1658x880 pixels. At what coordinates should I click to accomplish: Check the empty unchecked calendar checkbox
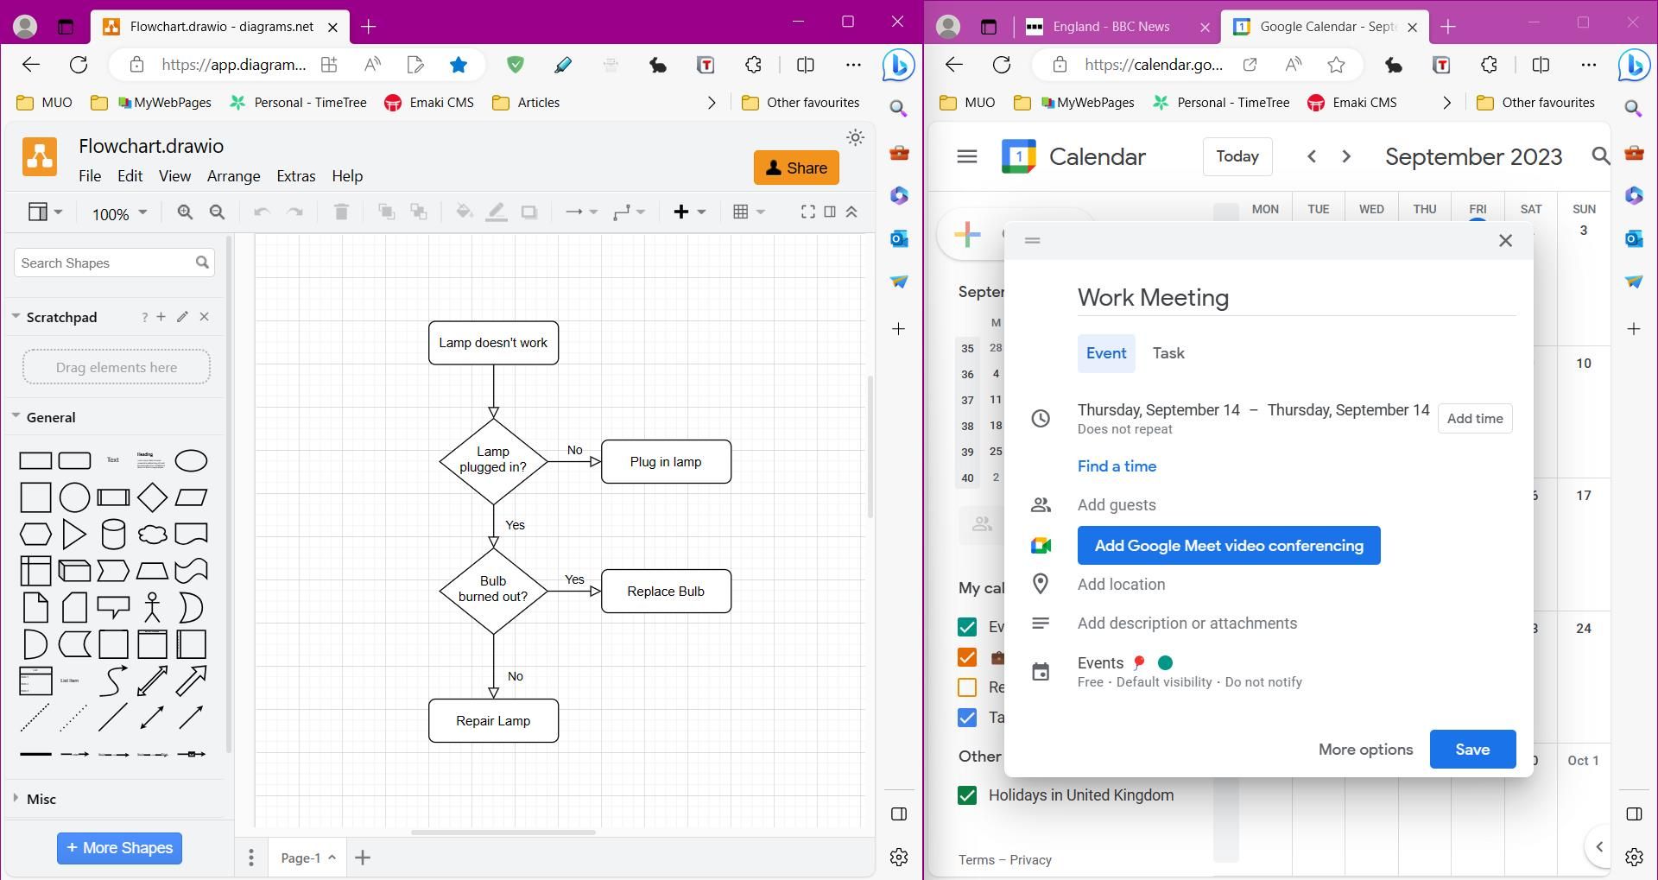967,687
